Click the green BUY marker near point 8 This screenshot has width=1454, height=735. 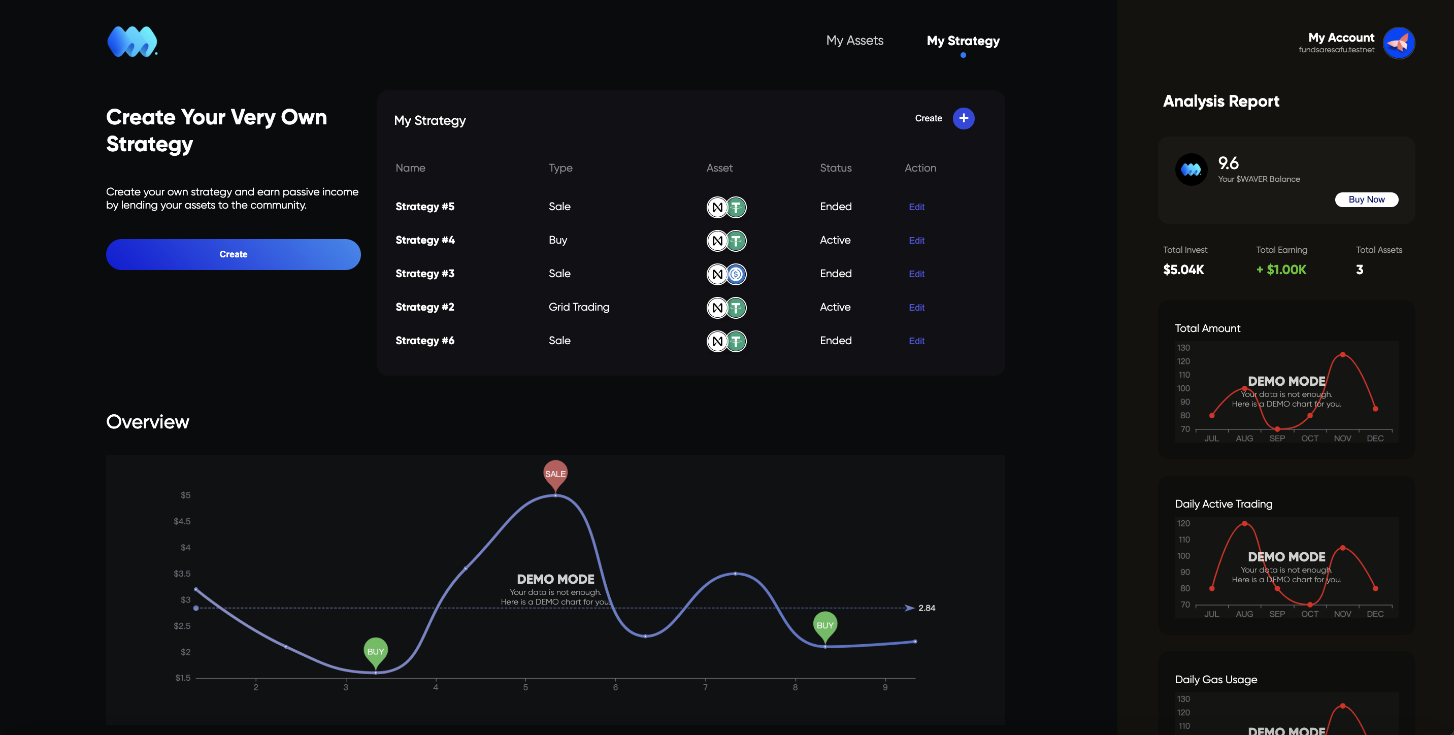point(824,625)
